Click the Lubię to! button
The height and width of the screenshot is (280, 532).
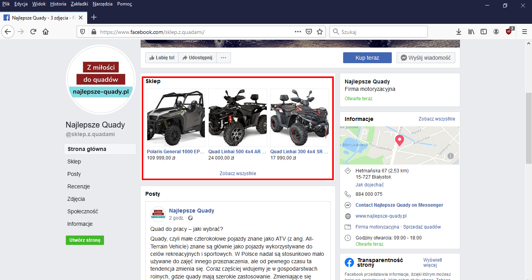[x=162, y=58]
